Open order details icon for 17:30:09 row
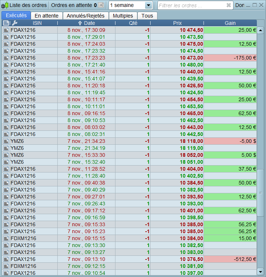This screenshot has height=277, width=266. click(x=6, y=30)
